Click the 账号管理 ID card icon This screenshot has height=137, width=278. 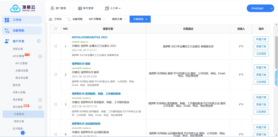coord(80,8)
